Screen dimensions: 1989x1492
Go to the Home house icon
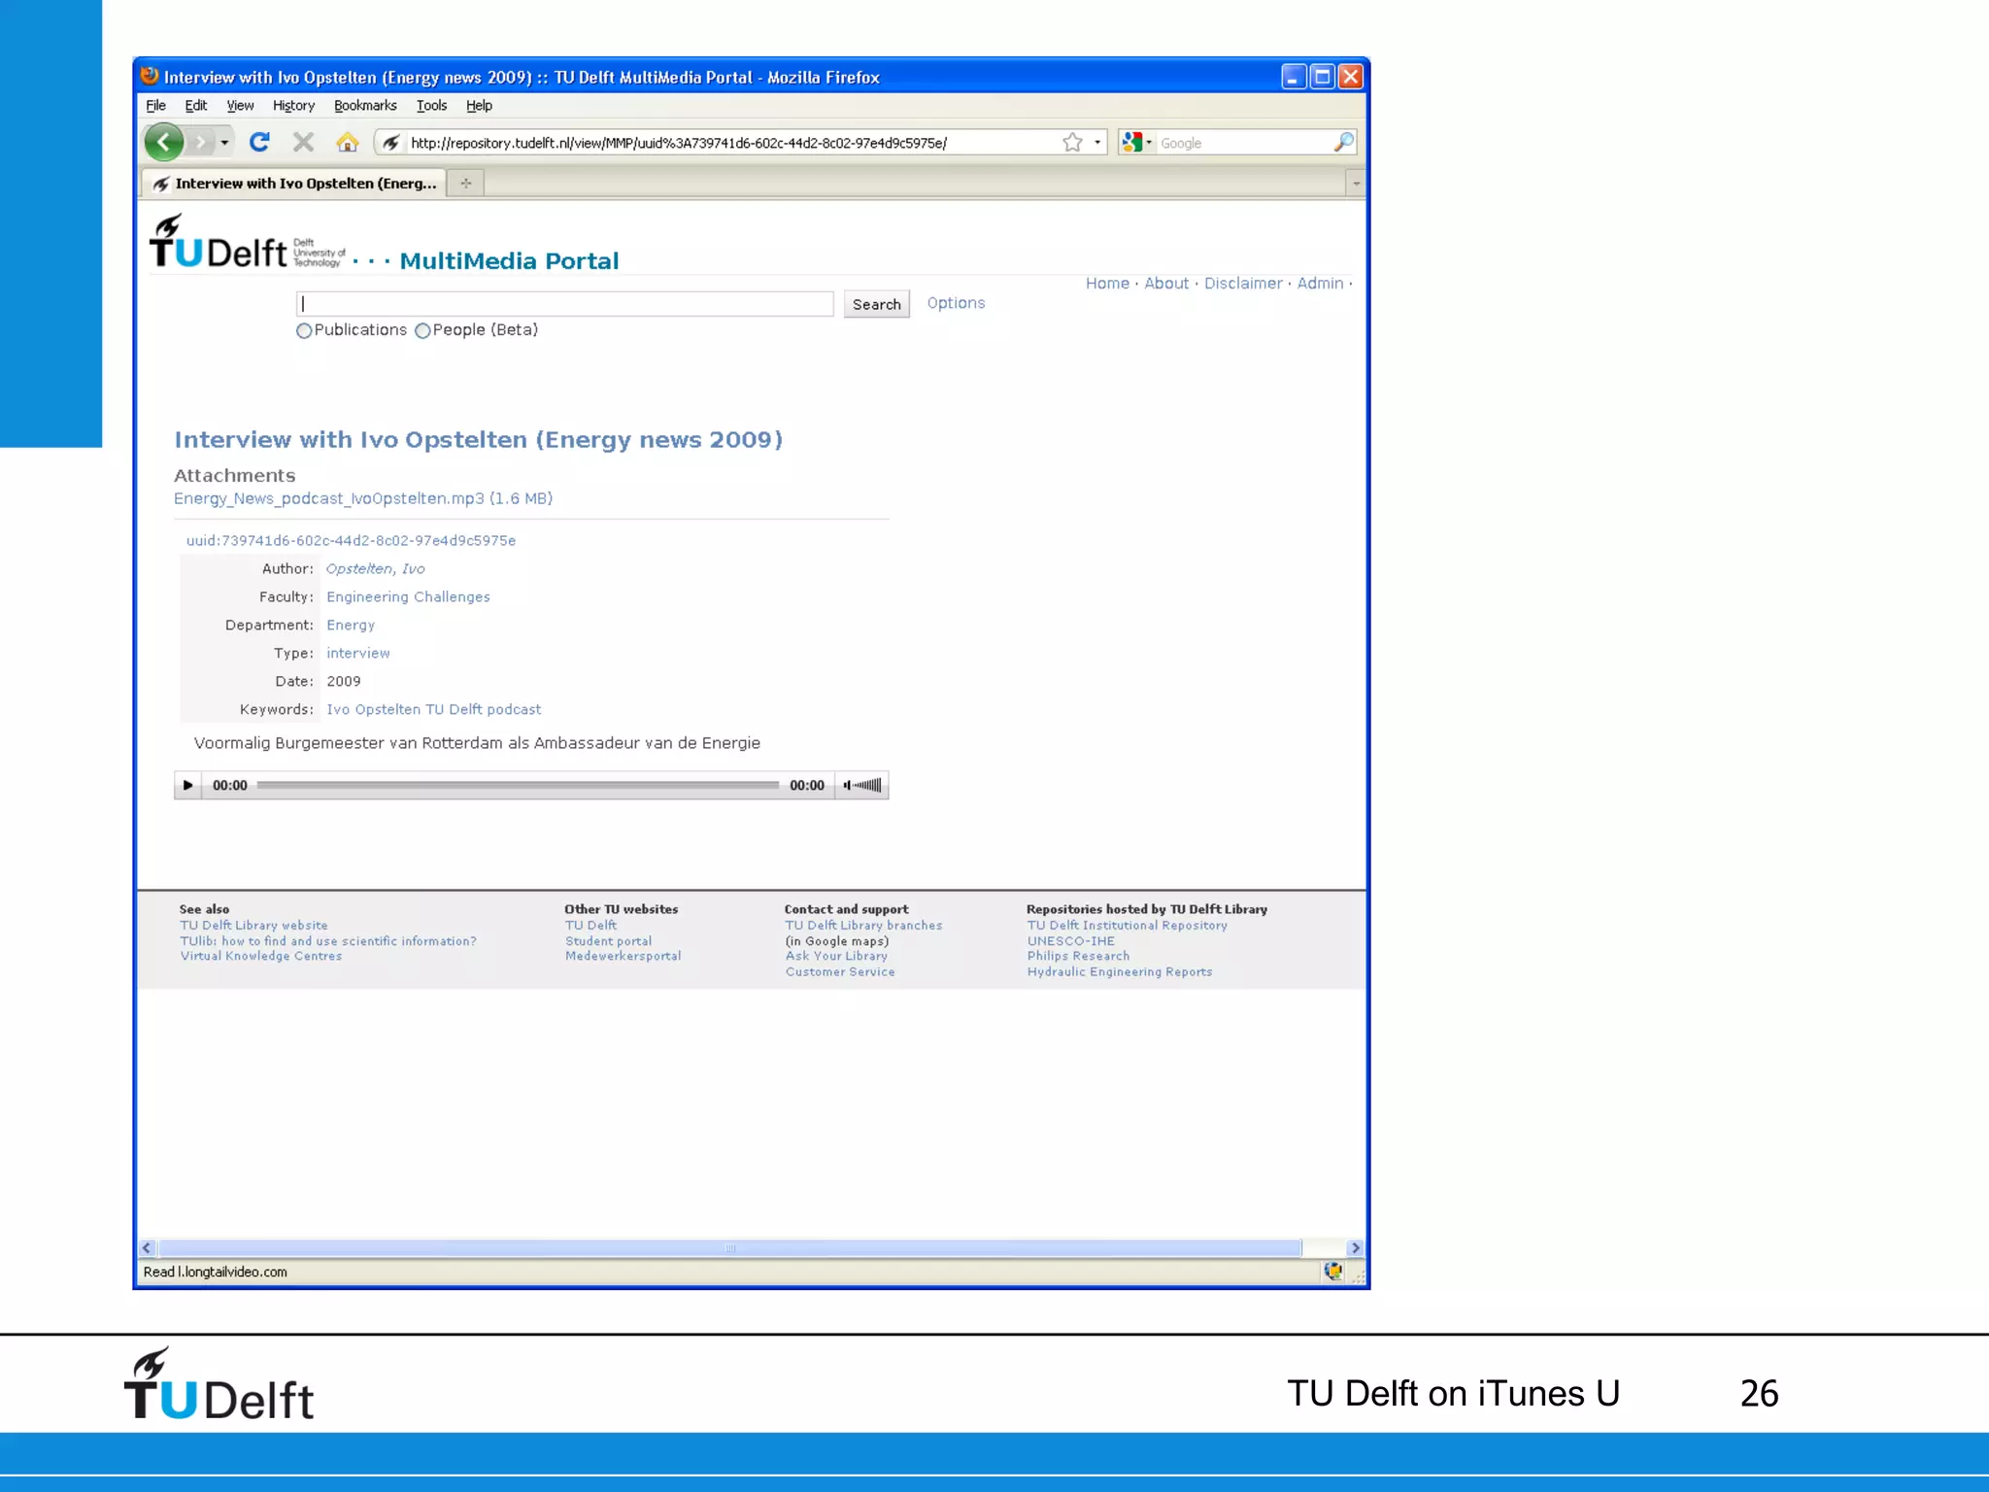[x=347, y=143]
